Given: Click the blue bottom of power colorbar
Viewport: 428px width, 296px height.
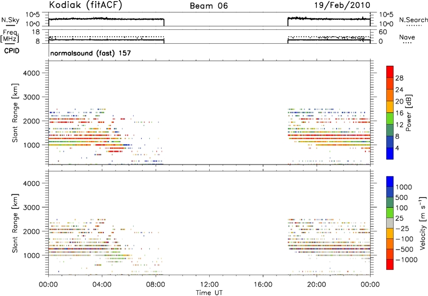Looking at the screenshot, I should pyautogui.click(x=390, y=153).
